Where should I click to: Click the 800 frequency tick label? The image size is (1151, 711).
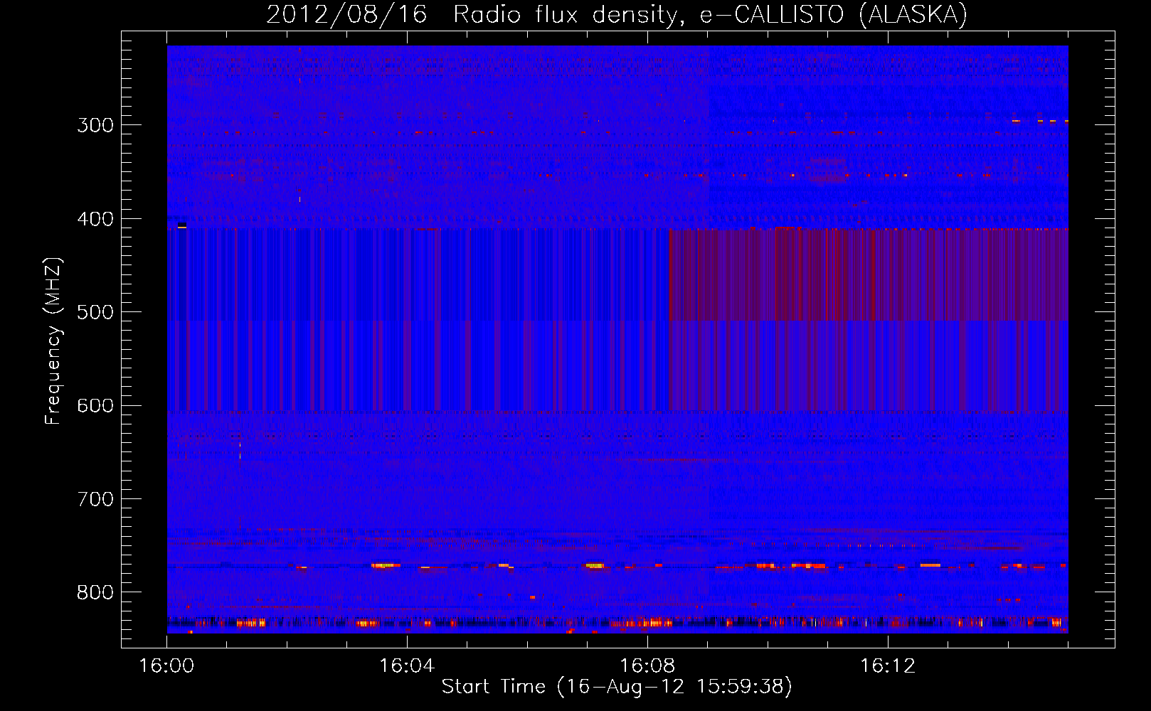[95, 592]
